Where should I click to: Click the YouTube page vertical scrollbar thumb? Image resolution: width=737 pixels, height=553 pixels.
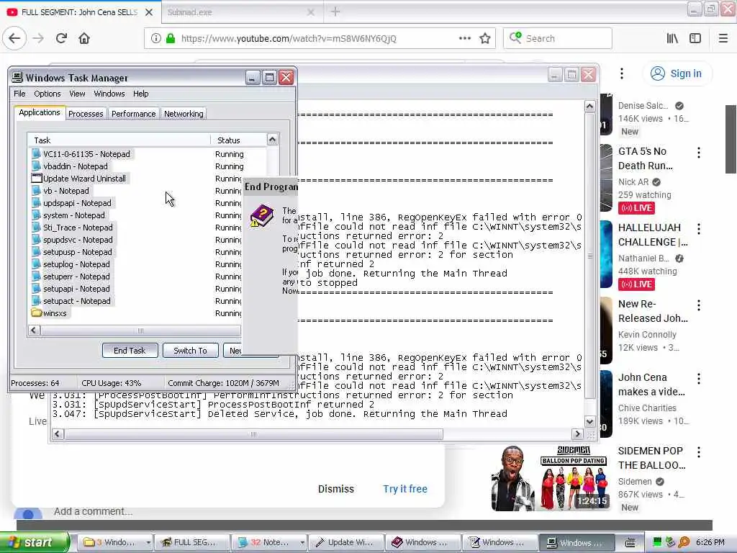(x=731, y=139)
